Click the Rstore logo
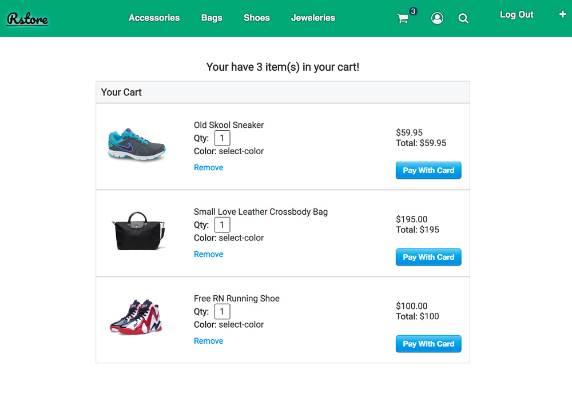 click(x=27, y=19)
